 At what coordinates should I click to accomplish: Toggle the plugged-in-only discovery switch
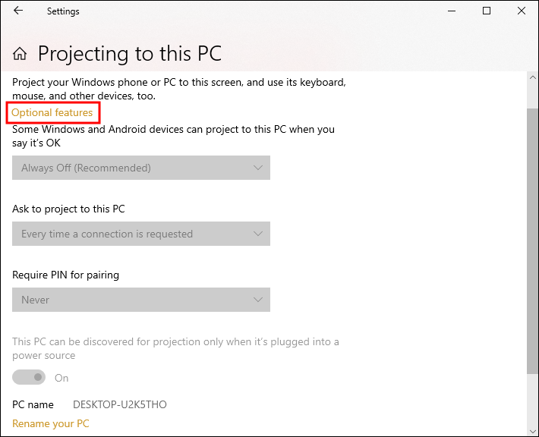point(30,378)
